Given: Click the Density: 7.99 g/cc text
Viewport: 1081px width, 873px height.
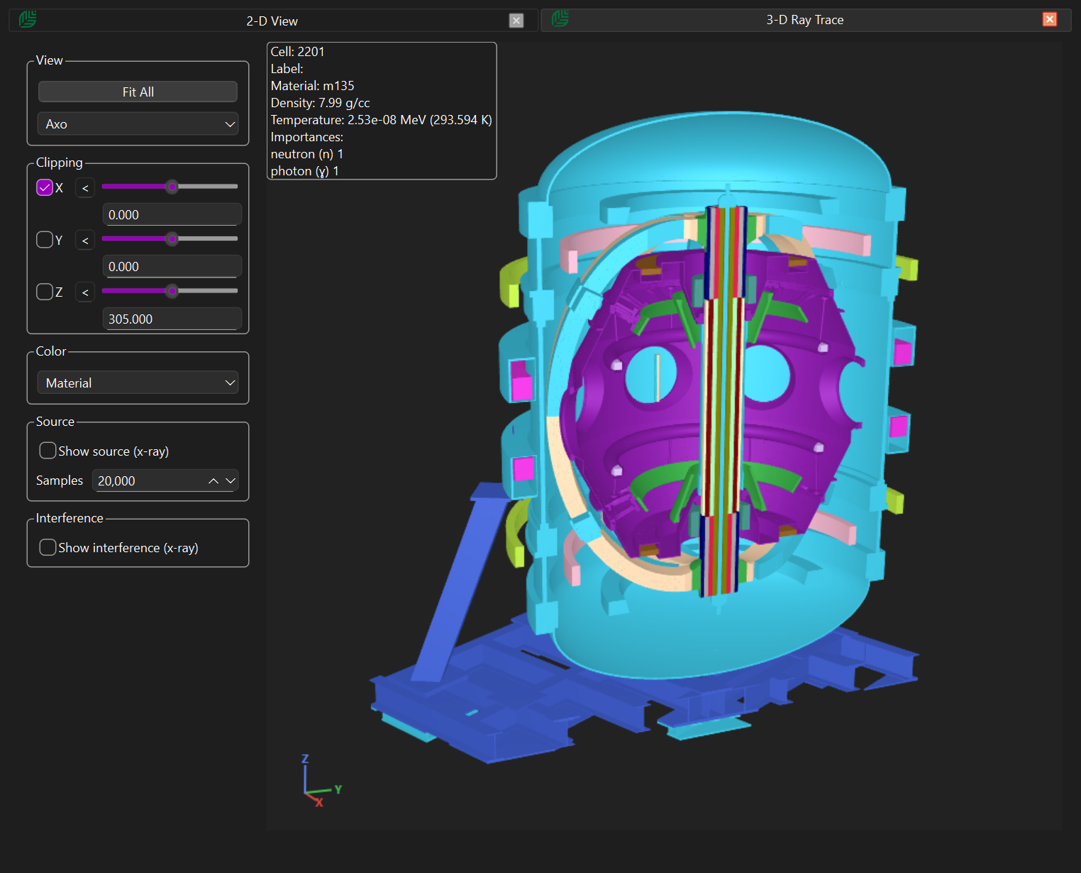Looking at the screenshot, I should pos(320,103).
